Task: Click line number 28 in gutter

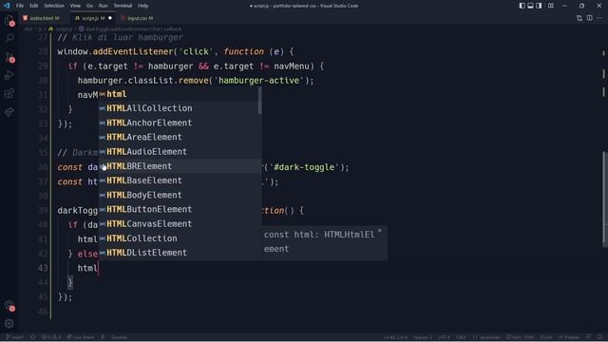Action: (x=43, y=51)
